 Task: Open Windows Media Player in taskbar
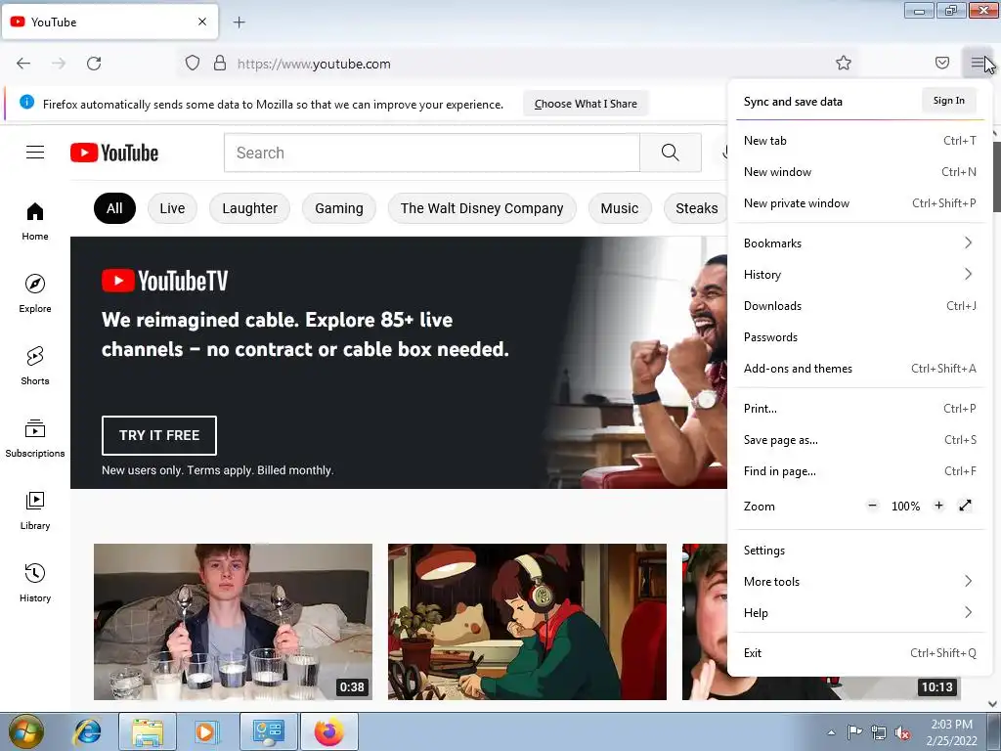click(x=206, y=731)
